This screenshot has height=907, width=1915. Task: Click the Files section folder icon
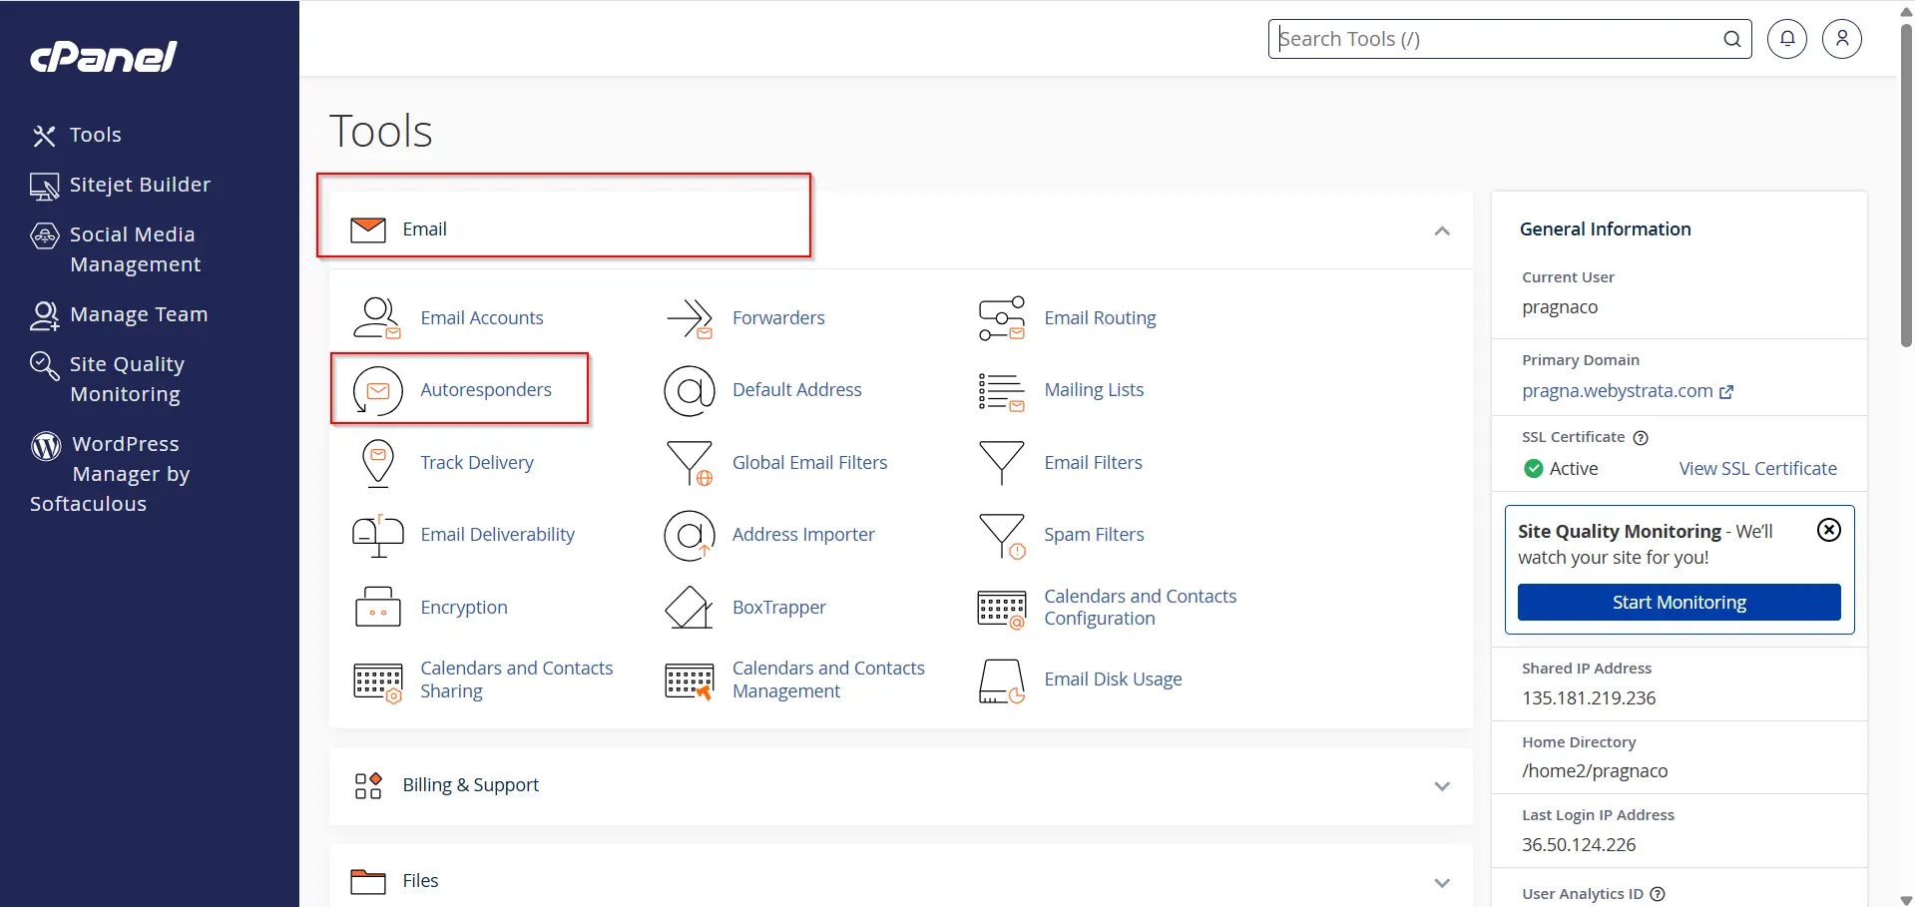(x=368, y=881)
